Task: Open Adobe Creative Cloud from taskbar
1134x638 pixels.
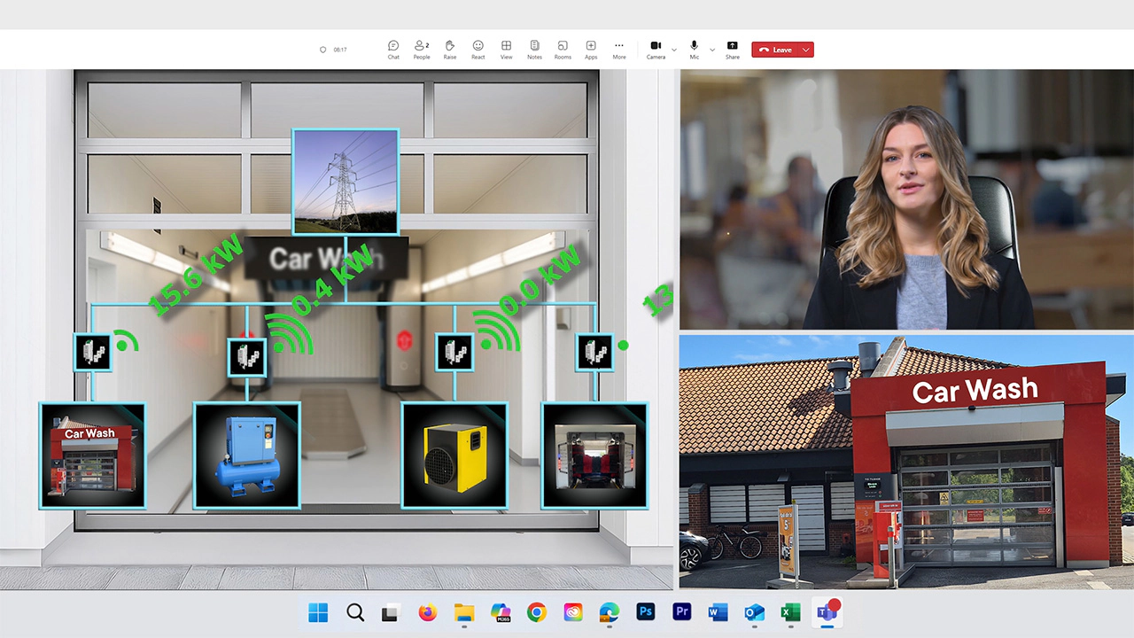Action: click(572, 612)
